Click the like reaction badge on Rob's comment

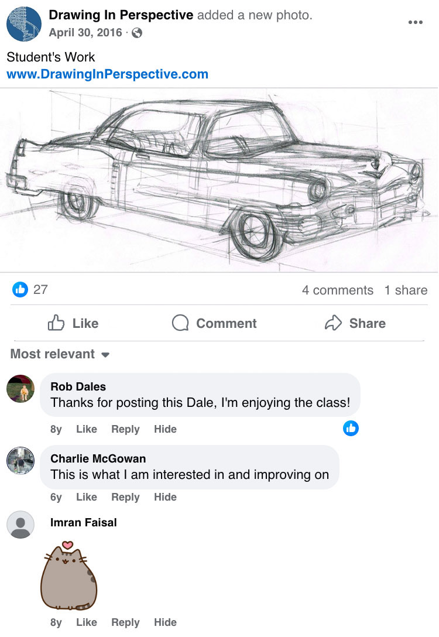351,428
